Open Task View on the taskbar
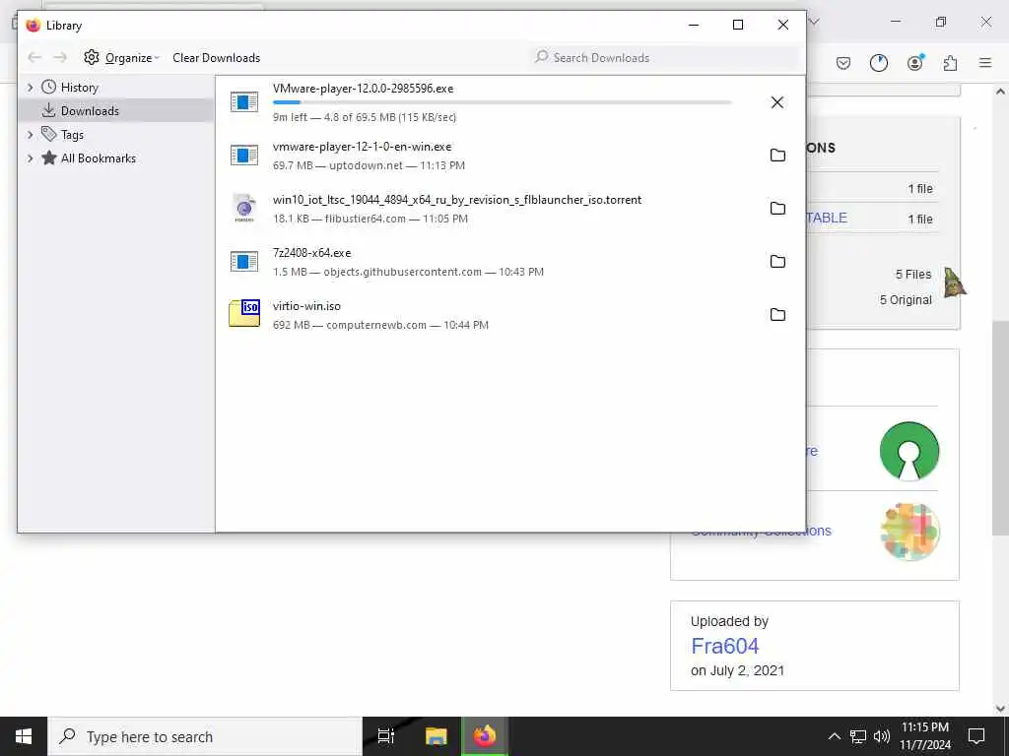This screenshot has height=756, width=1009. 385,736
